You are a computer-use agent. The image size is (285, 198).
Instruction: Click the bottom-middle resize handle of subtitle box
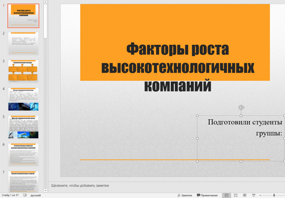pos(241,161)
